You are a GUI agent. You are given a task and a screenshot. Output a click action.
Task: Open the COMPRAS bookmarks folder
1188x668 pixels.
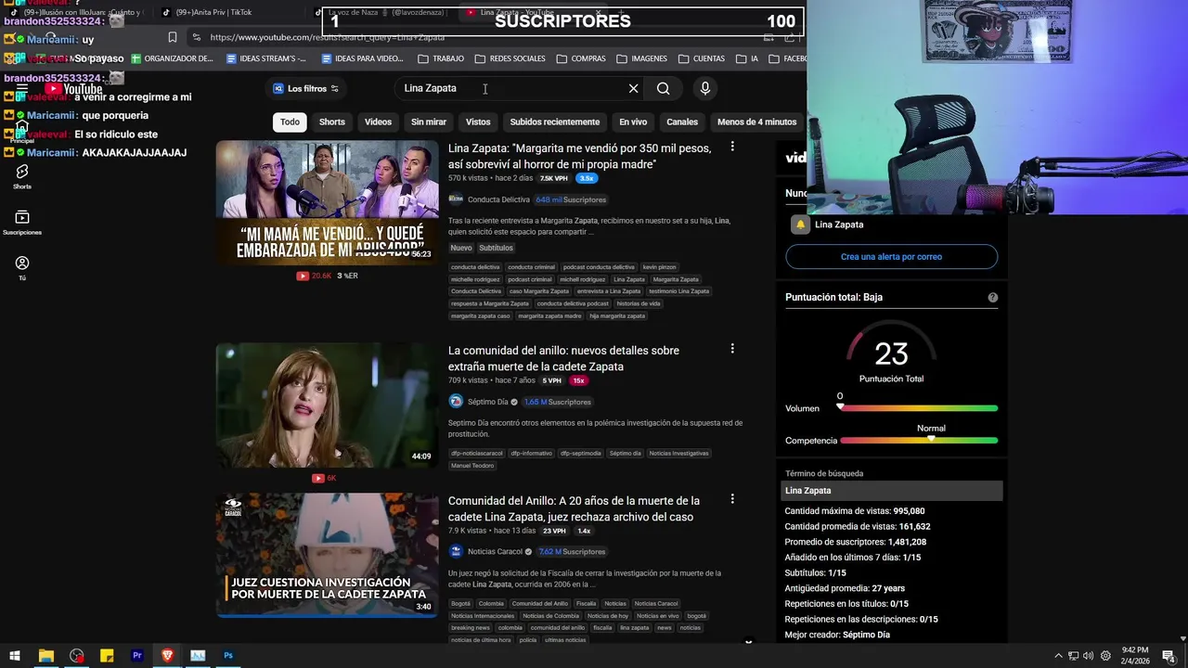tap(581, 58)
